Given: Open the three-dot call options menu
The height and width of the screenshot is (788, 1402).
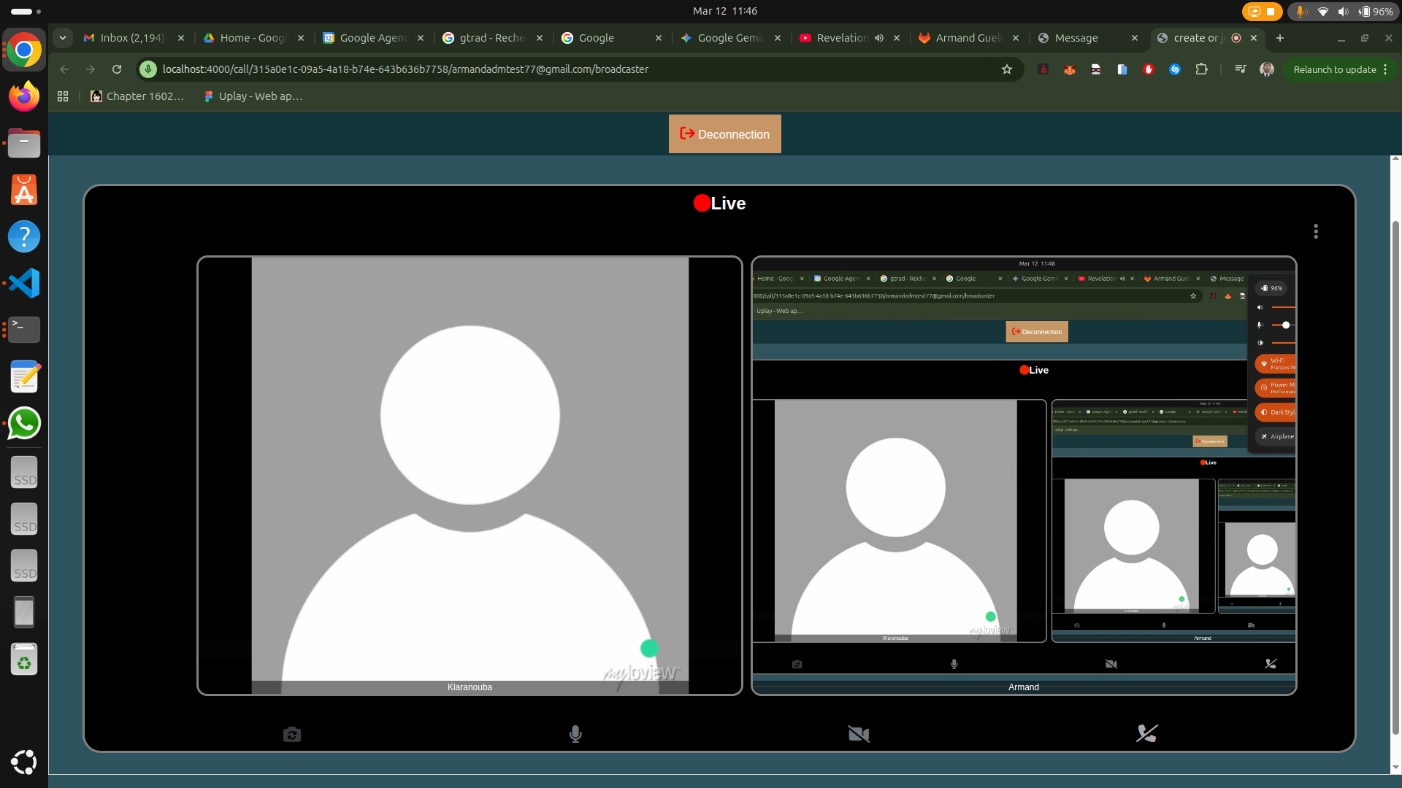Looking at the screenshot, I should click(1316, 231).
